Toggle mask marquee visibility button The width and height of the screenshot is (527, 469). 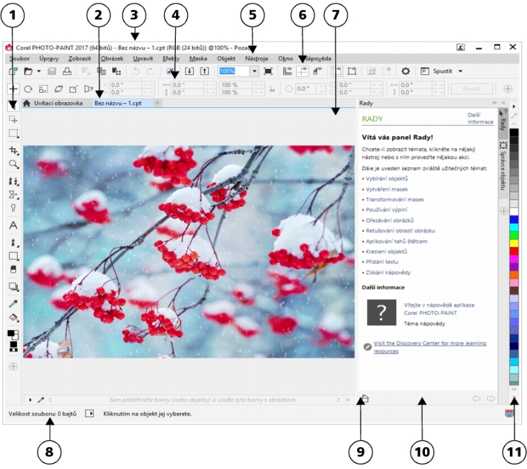coord(337,70)
